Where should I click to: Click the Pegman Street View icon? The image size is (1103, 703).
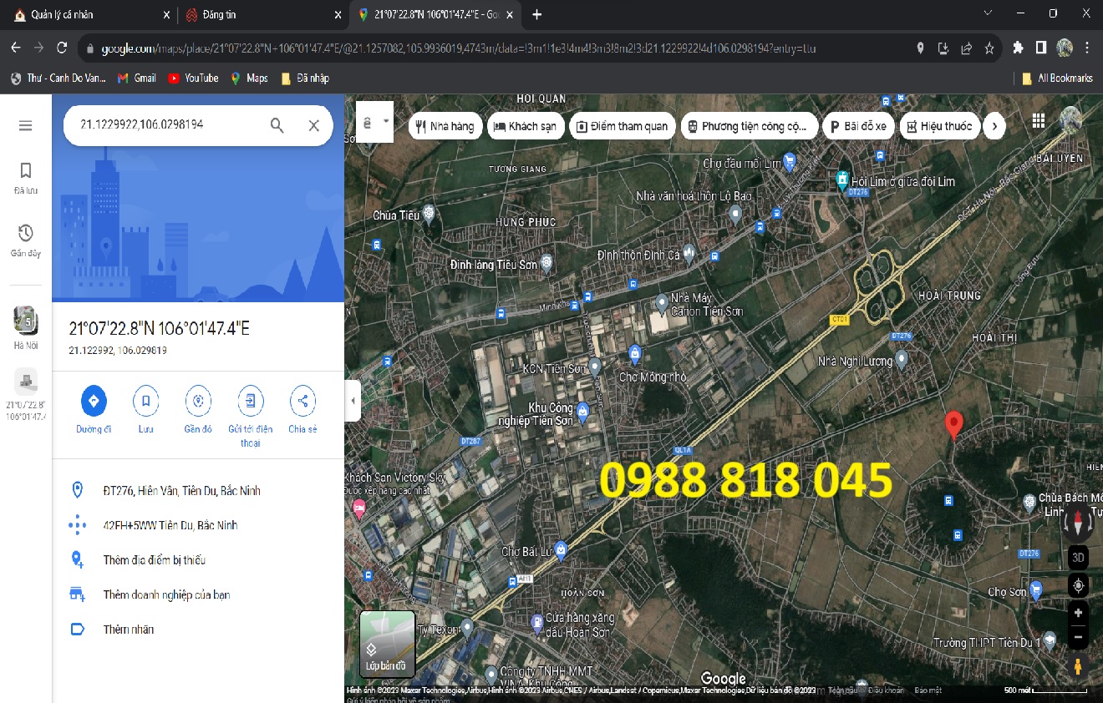(x=1078, y=666)
